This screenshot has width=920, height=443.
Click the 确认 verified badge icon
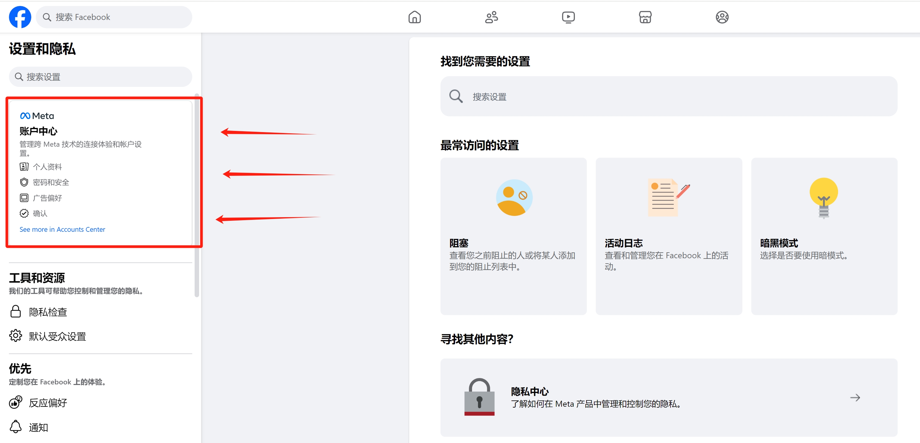coord(24,214)
